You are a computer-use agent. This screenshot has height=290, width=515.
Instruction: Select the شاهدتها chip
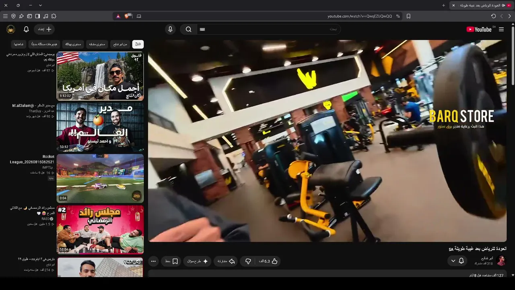pyautogui.click(x=19, y=44)
